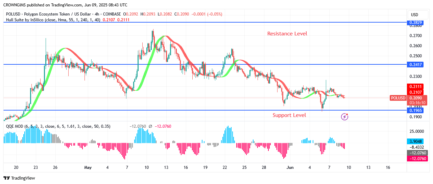Select the 0.2417 blue price label
Screen dimensions: 433x184
point(415,64)
